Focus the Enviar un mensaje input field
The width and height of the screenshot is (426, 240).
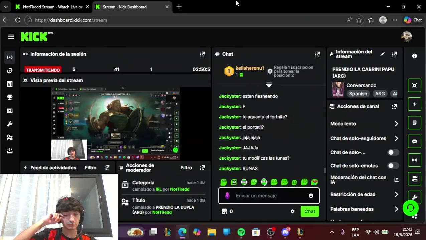click(x=269, y=196)
